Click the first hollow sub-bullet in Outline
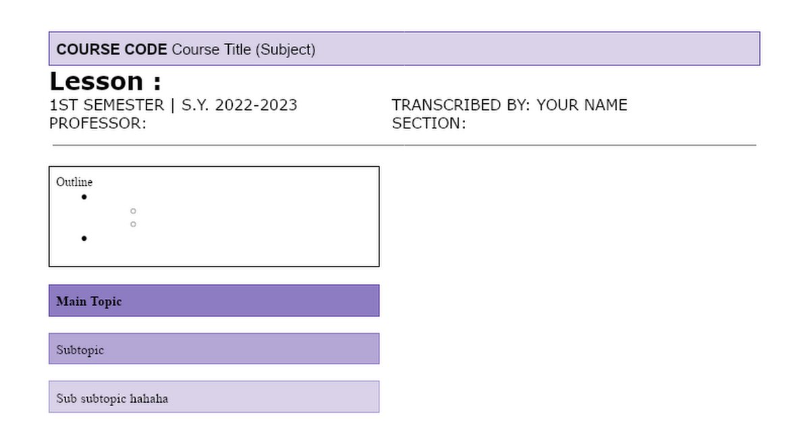Viewport: 810px width, 425px height. 133,211
